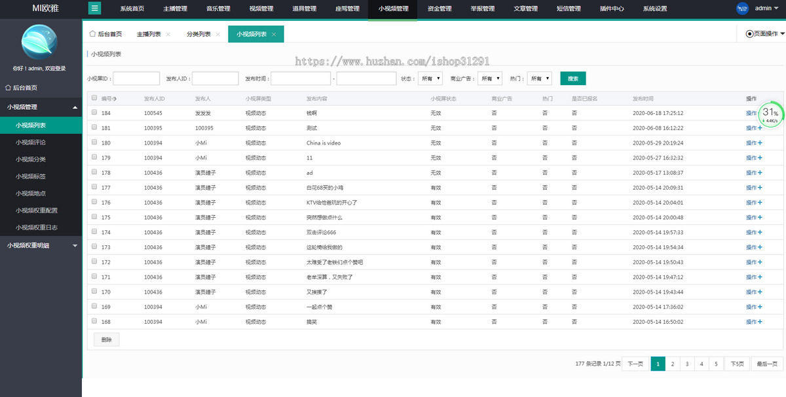Viewport: 786px width, 397px height.
Task: Open 小视频评论 in the sidebar
Action: (31, 142)
